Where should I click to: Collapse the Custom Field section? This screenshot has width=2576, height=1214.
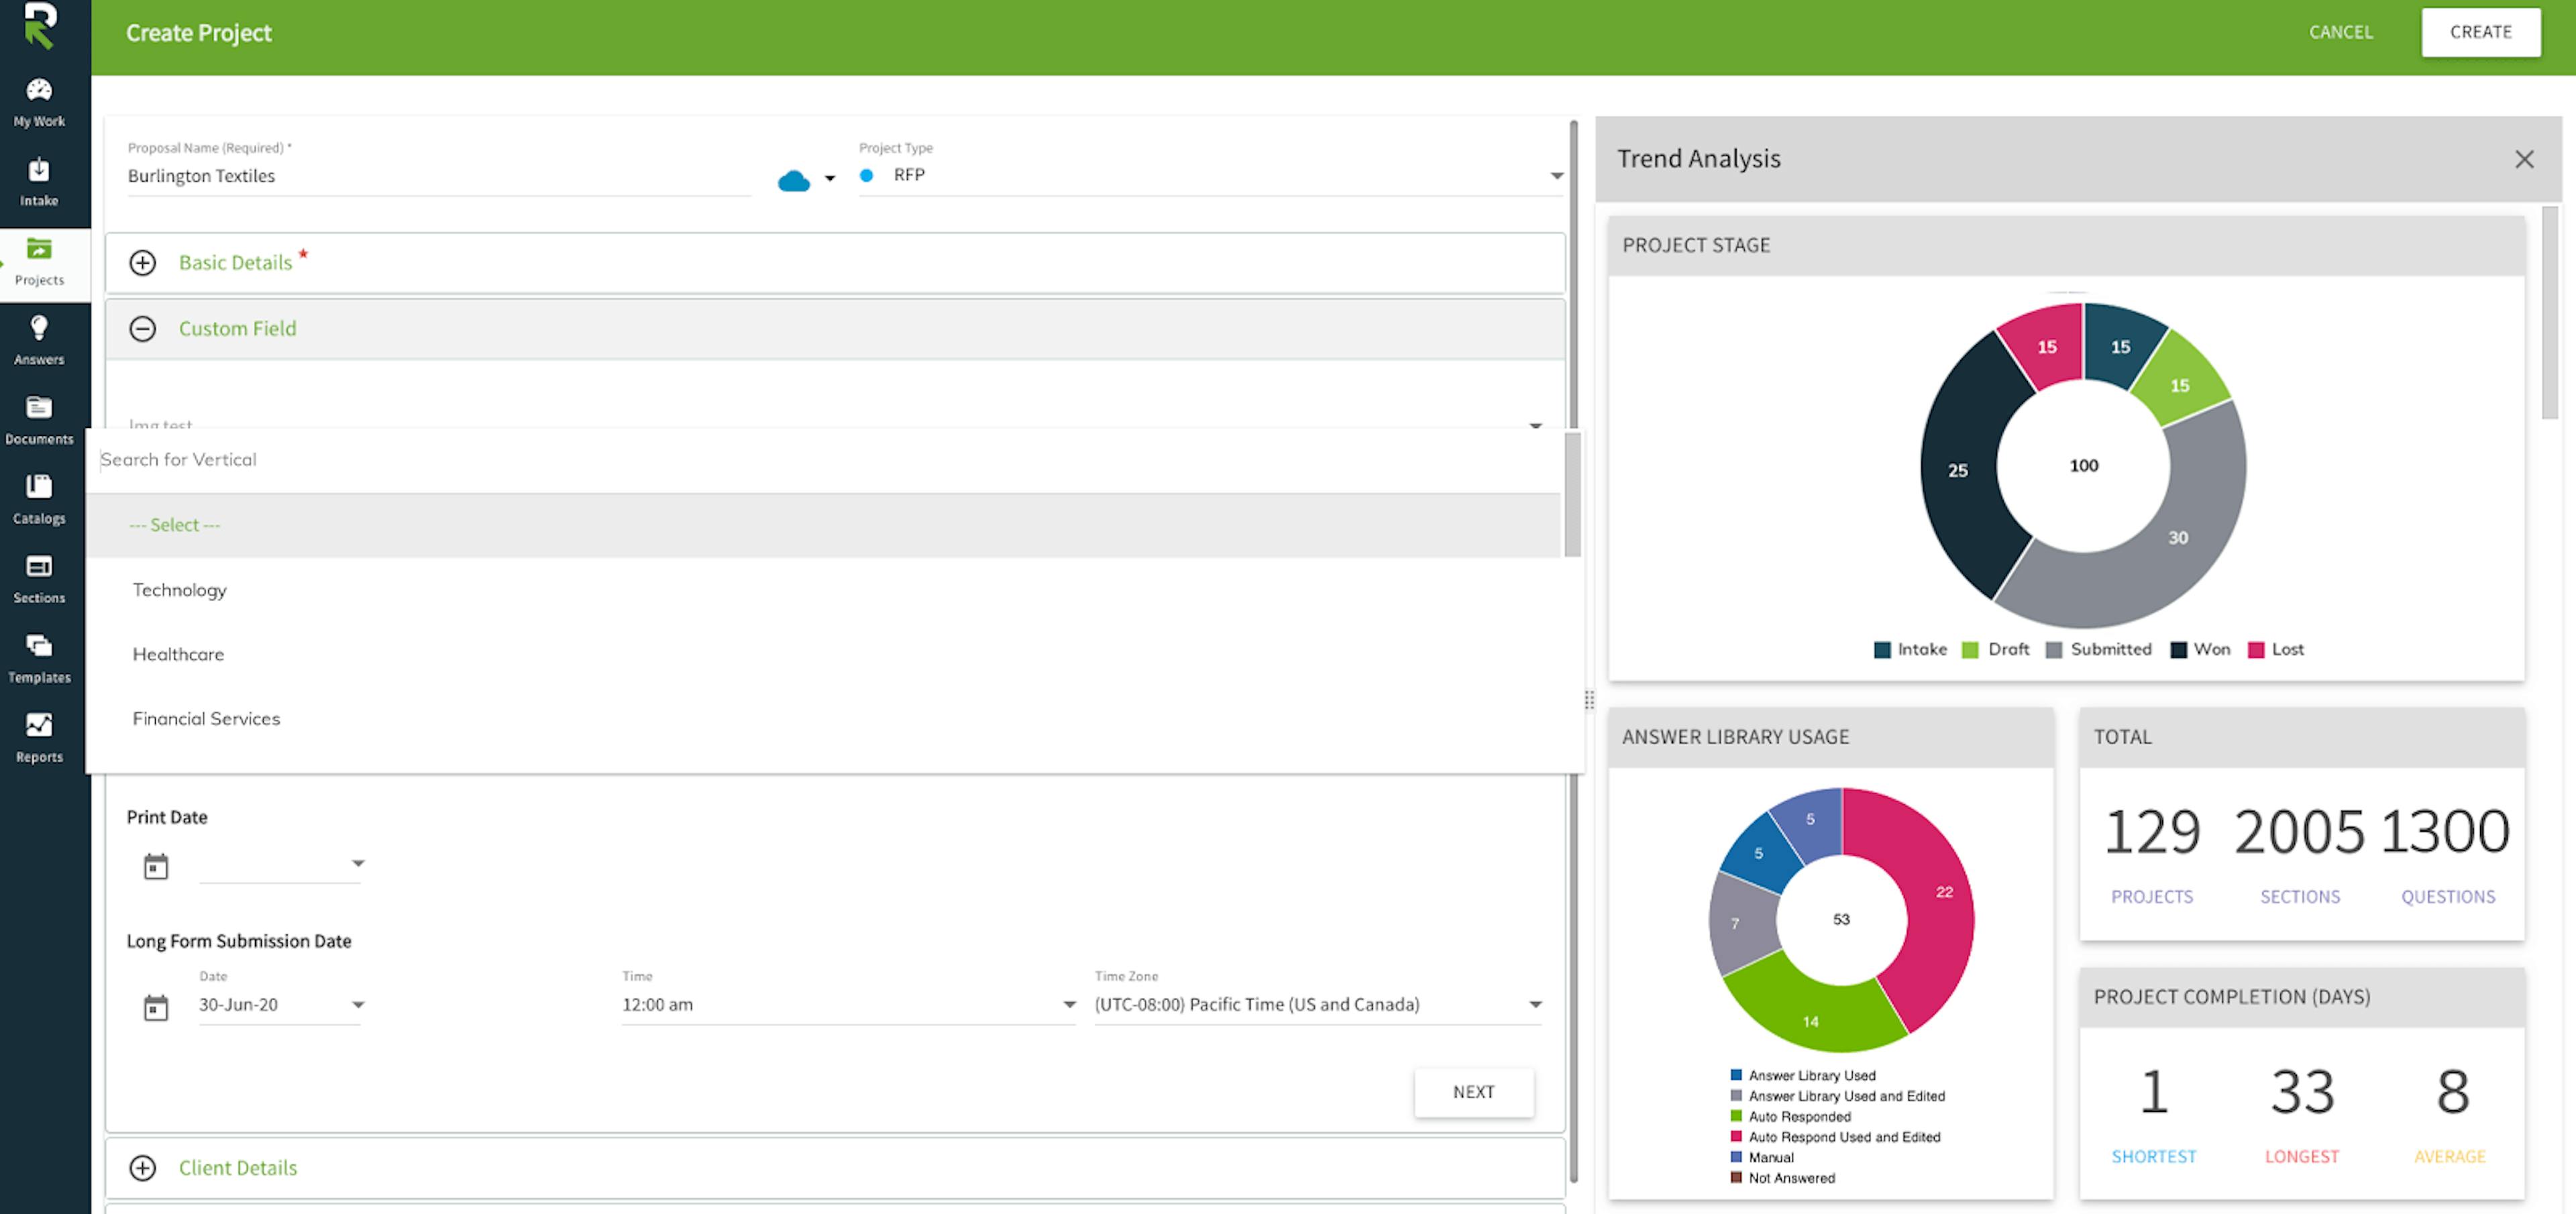pyautogui.click(x=142, y=329)
